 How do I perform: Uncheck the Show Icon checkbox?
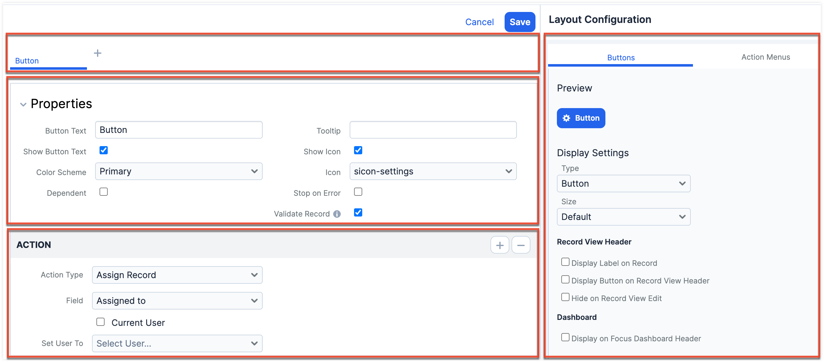coord(358,150)
